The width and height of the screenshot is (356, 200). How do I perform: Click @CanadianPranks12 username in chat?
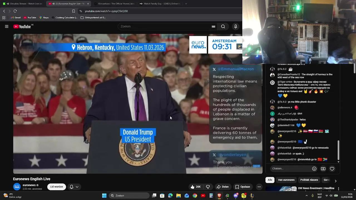pos(289,74)
